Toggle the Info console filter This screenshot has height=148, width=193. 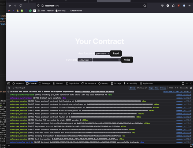(157, 88)
